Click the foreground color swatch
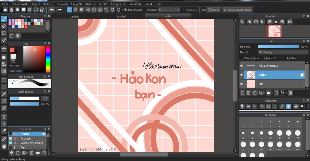This screenshot has width=310, height=161. pos(12,50)
